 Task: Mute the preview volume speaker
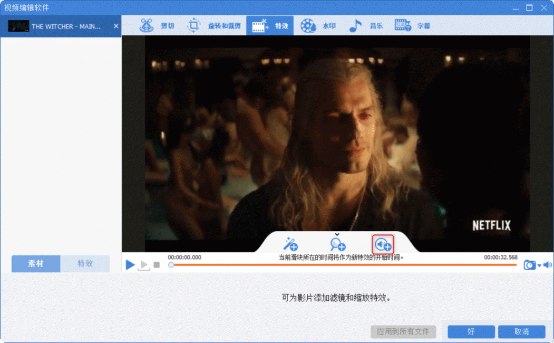click(547, 265)
